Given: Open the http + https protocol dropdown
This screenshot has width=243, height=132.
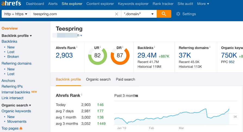Looking at the screenshot, I should point(16,14).
